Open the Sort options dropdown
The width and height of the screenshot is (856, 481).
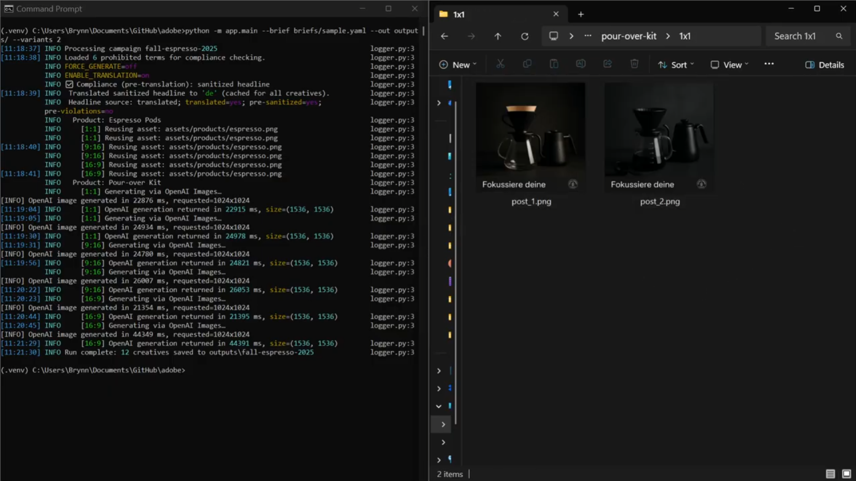click(676, 65)
